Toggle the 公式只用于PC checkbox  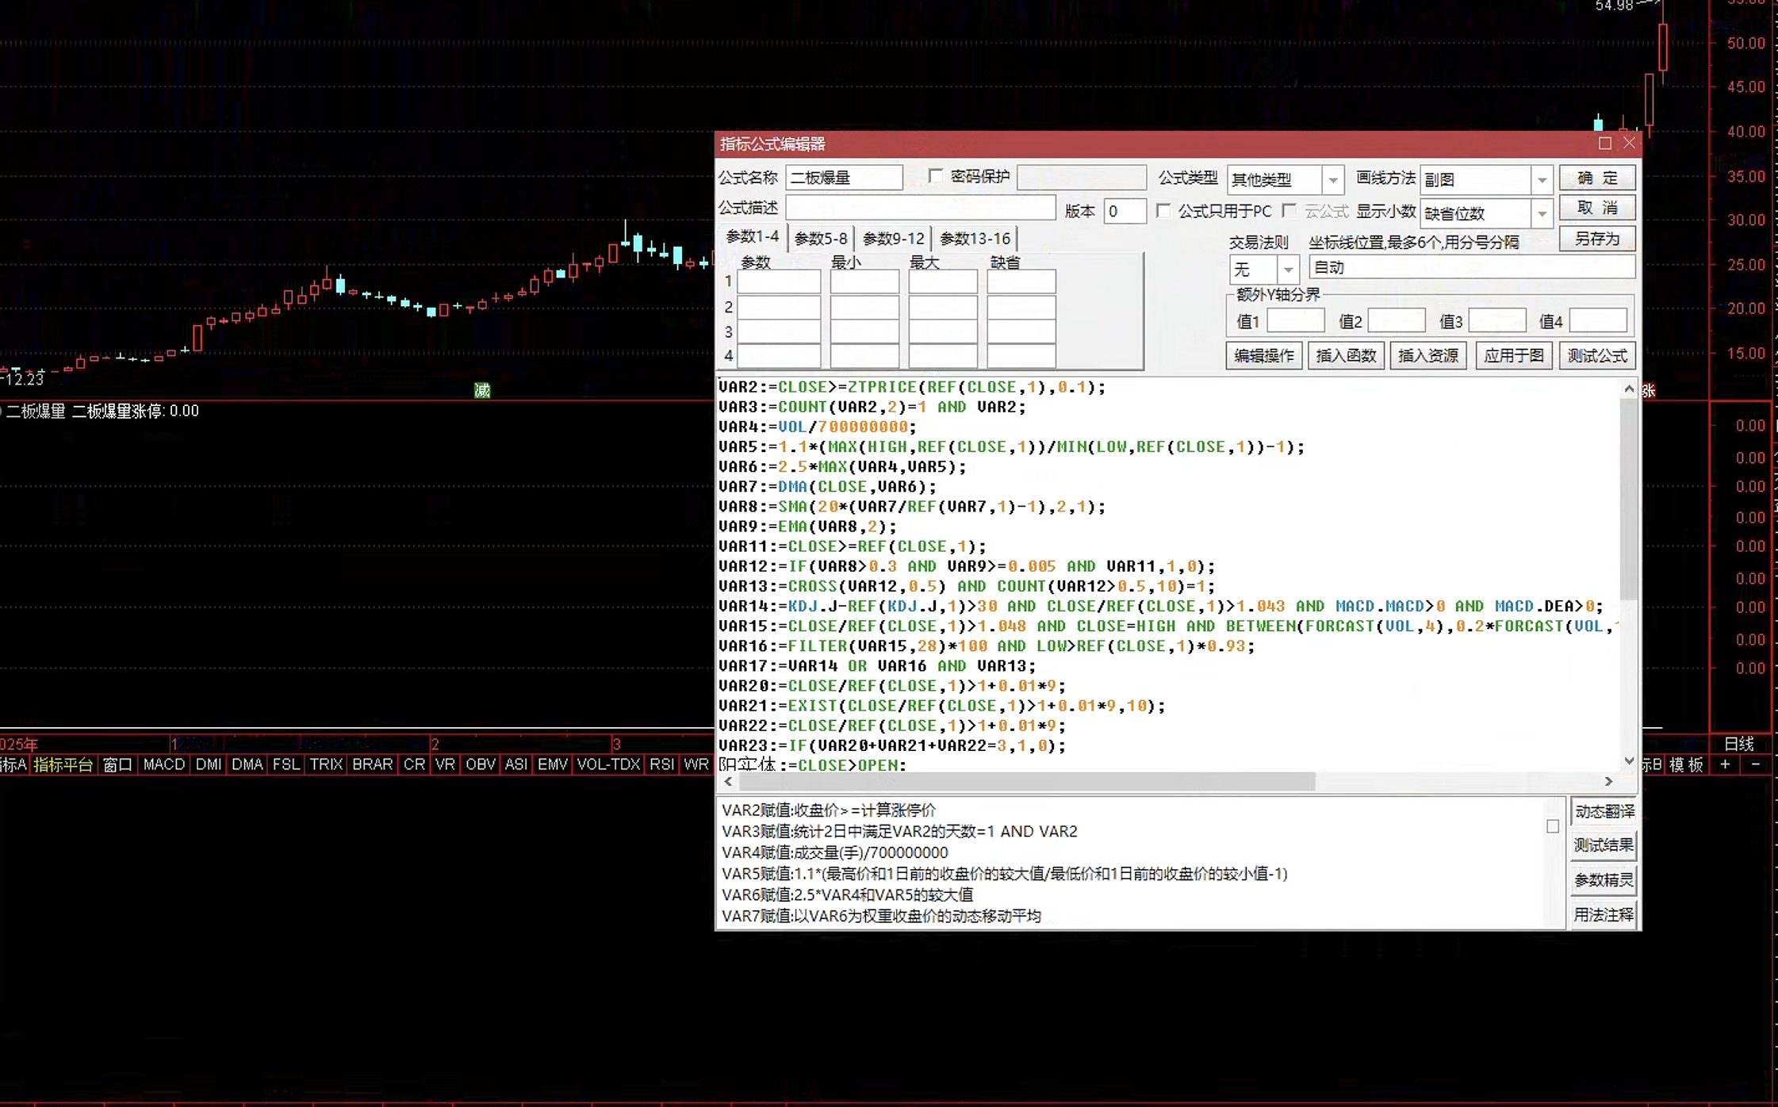(x=1163, y=211)
